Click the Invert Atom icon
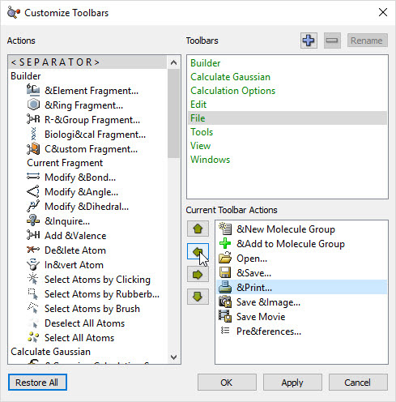The image size is (396, 402). (x=33, y=264)
